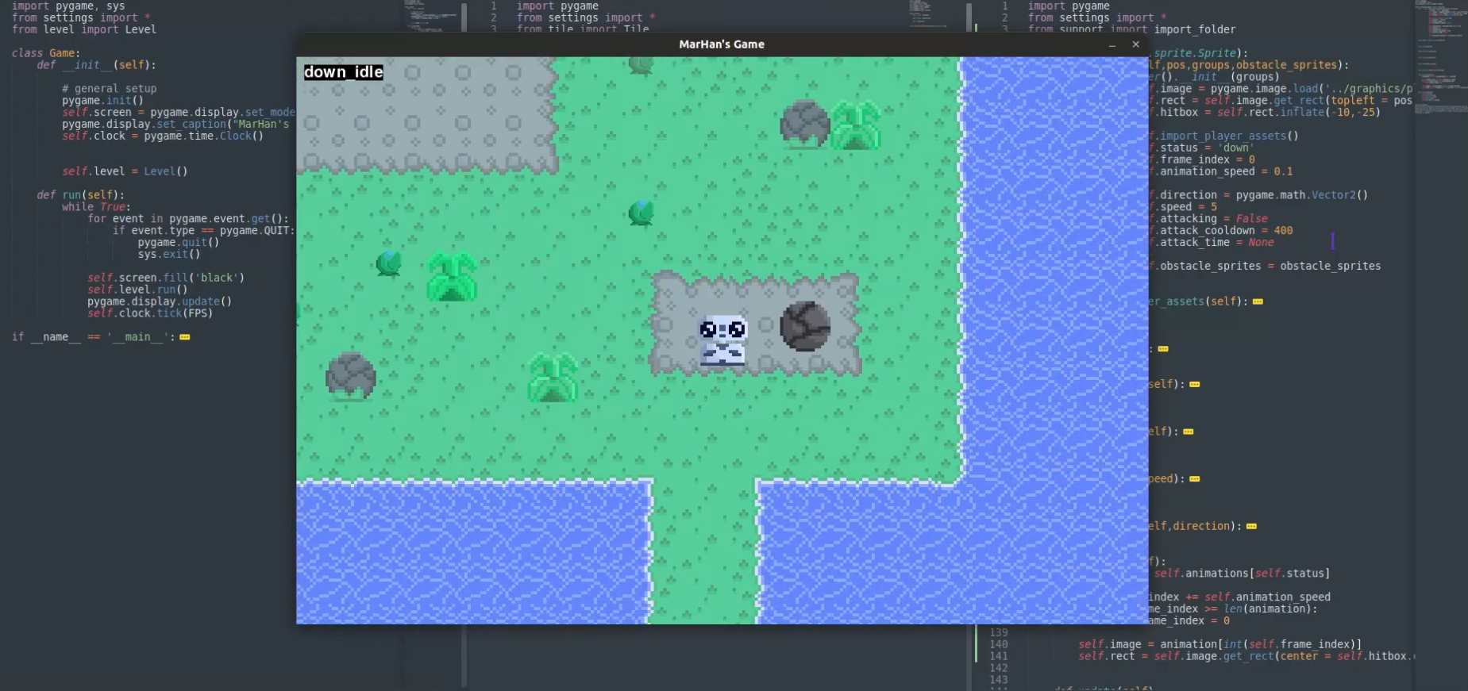Click the small teal plant left of the bush
The height and width of the screenshot is (691, 1468).
pos(388,263)
